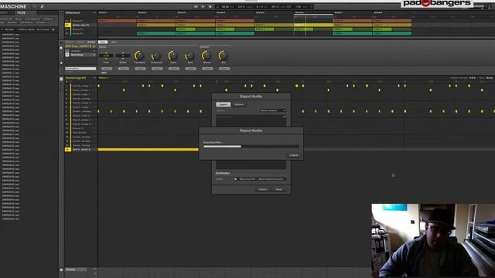Click the teal pattern clip under Scene 2
The image size is (495, 278).
click(x=156, y=33)
